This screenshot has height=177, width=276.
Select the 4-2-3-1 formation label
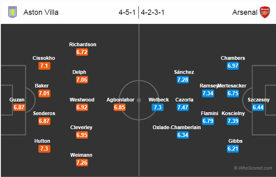(x=153, y=12)
